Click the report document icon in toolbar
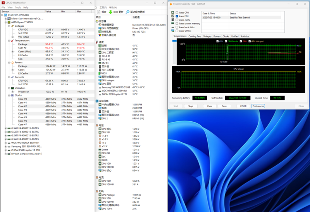Screen dimensions: 310x212 pos(99,12)
